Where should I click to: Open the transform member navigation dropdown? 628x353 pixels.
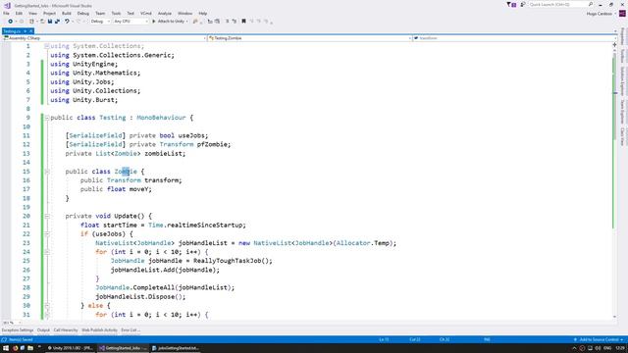pyautogui.click(x=515, y=38)
